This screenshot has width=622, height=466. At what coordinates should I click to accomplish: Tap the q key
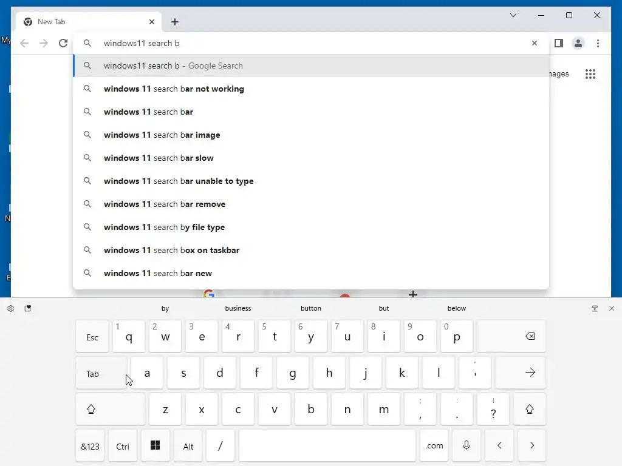click(129, 336)
